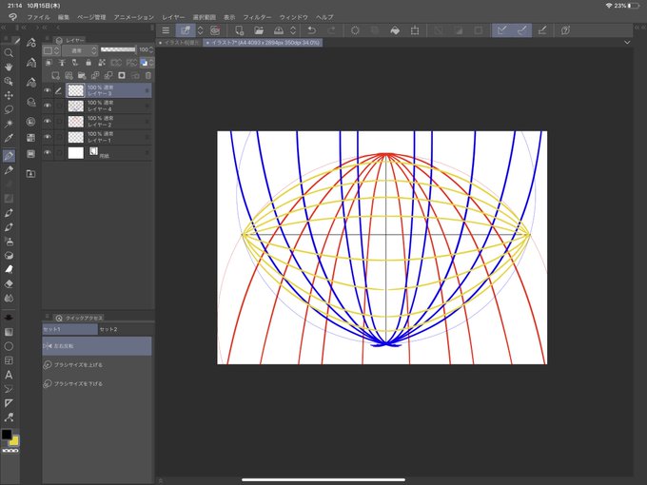Click the opacity 100 stepper arrows

pos(151,49)
